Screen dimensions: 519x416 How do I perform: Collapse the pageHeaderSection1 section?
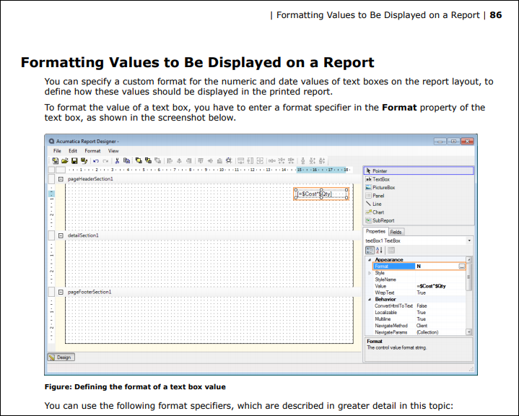click(x=61, y=178)
